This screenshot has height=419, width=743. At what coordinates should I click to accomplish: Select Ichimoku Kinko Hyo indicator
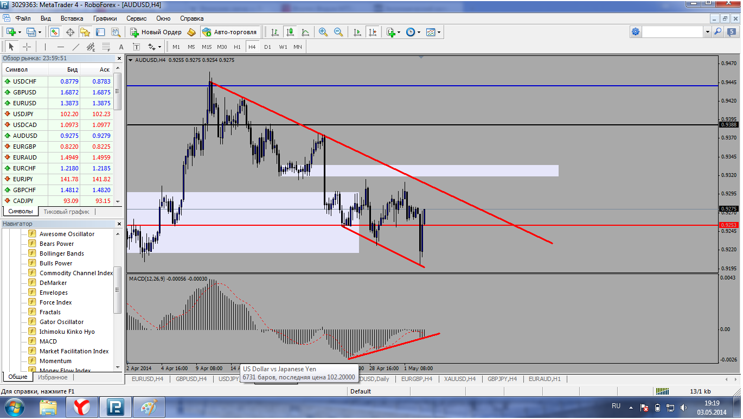point(67,332)
